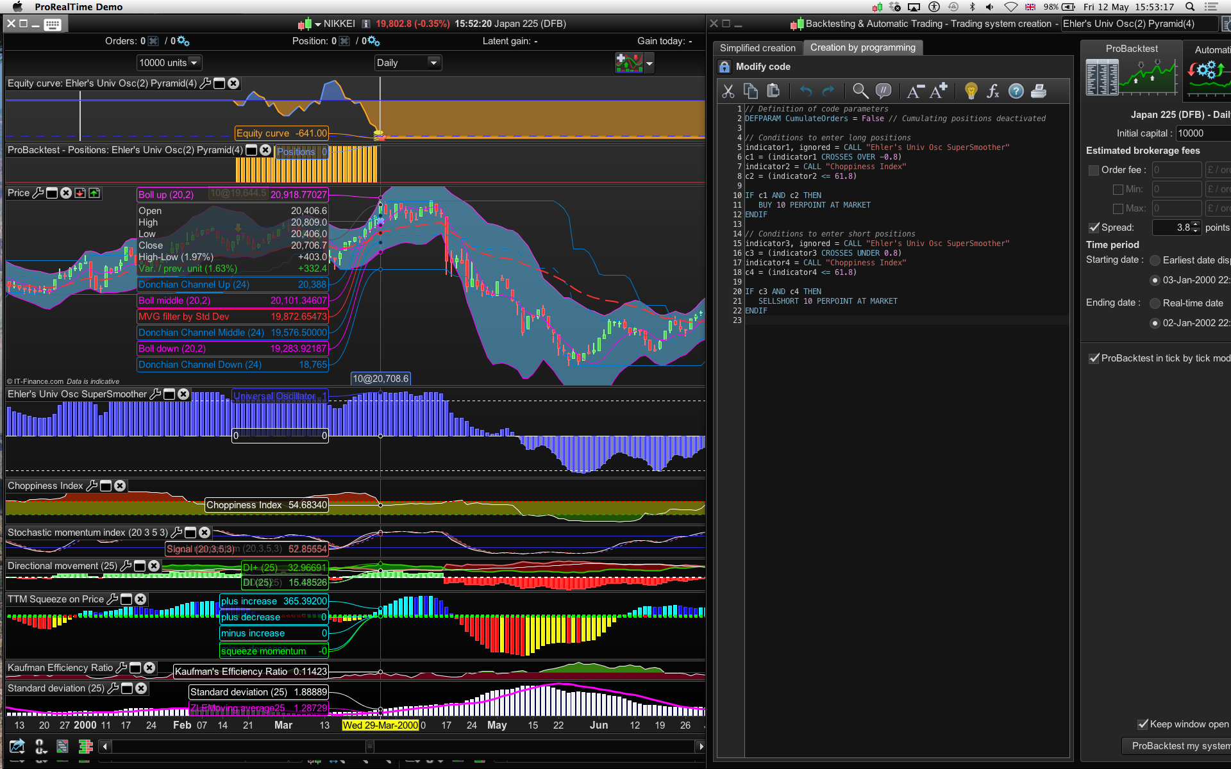The image size is (1231, 769).
Task: Select Real-time date radio for ending date
Action: pos(1155,303)
